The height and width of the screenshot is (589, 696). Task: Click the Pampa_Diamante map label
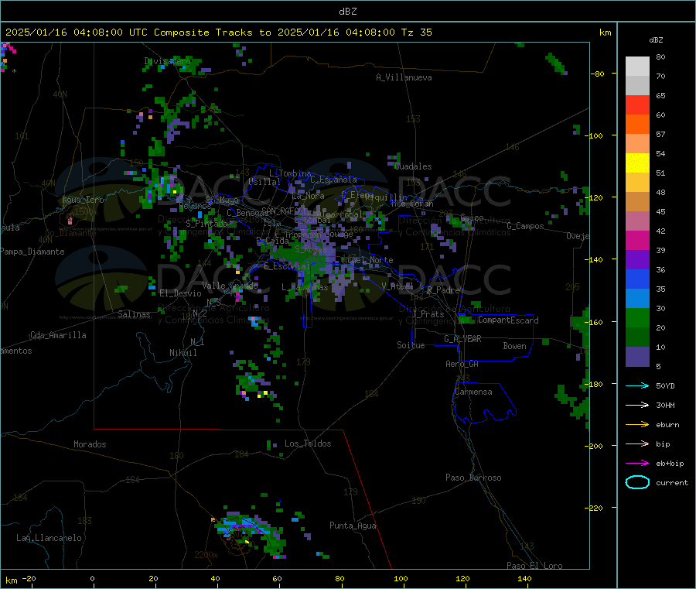click(x=32, y=252)
